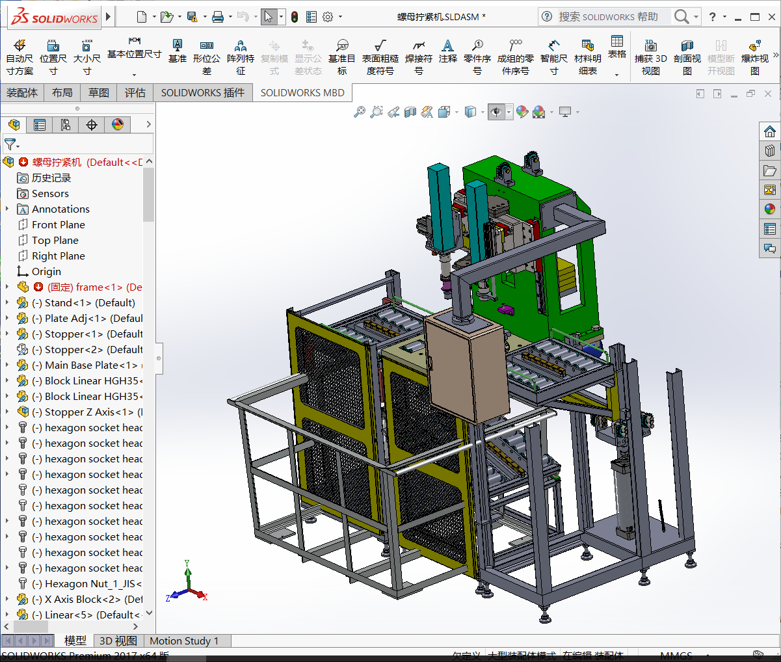Image resolution: width=781 pixels, height=662 pixels.
Task: Click the Rebuild traffic light icon
Action: click(295, 17)
